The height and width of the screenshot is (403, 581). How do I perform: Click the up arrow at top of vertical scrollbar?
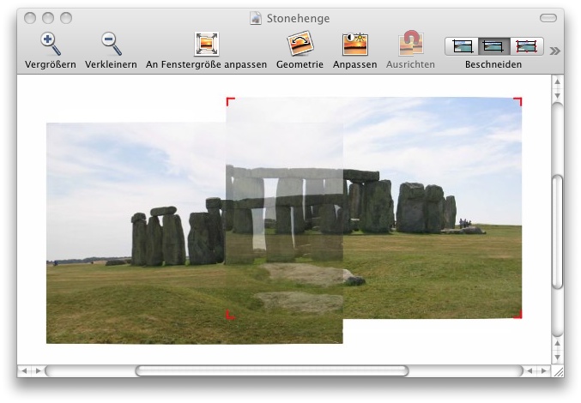[x=557, y=81]
